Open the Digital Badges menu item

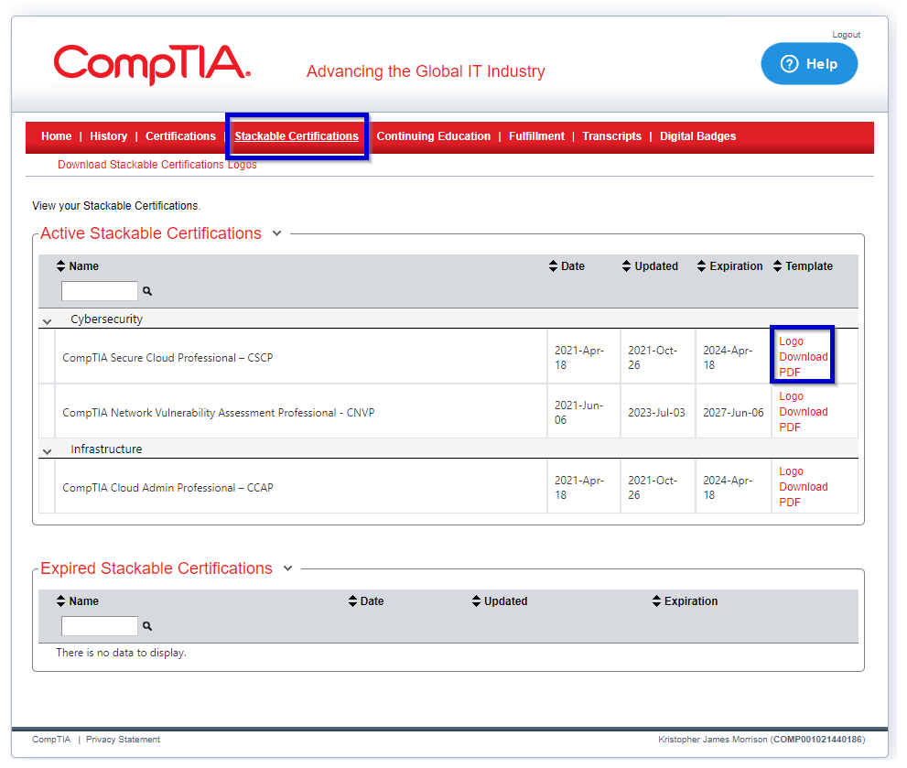tap(697, 136)
